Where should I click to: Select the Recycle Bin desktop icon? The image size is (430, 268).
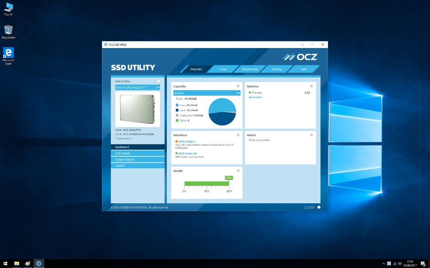[8, 32]
